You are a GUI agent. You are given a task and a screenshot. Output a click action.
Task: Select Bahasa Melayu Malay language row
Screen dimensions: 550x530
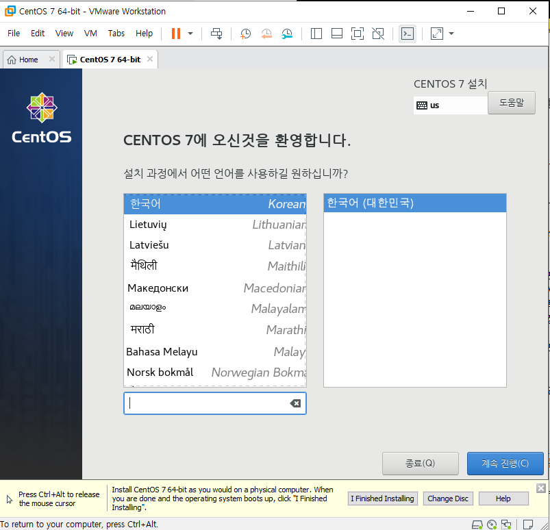tap(214, 351)
